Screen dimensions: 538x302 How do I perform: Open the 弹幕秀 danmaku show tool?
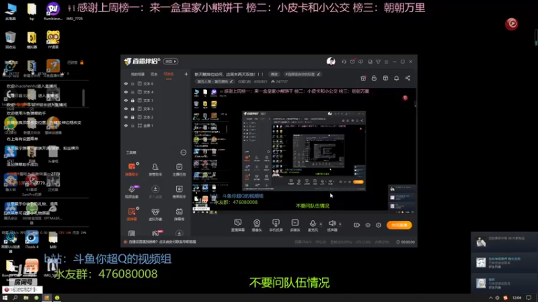179,214
